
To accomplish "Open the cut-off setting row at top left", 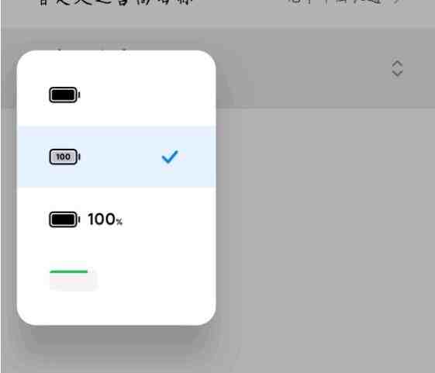I will coord(115,2).
